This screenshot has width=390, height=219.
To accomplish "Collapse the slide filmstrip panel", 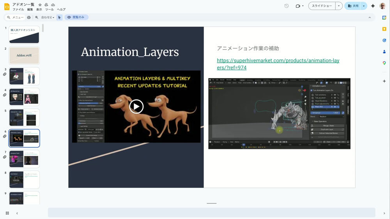I will click(x=17, y=213).
